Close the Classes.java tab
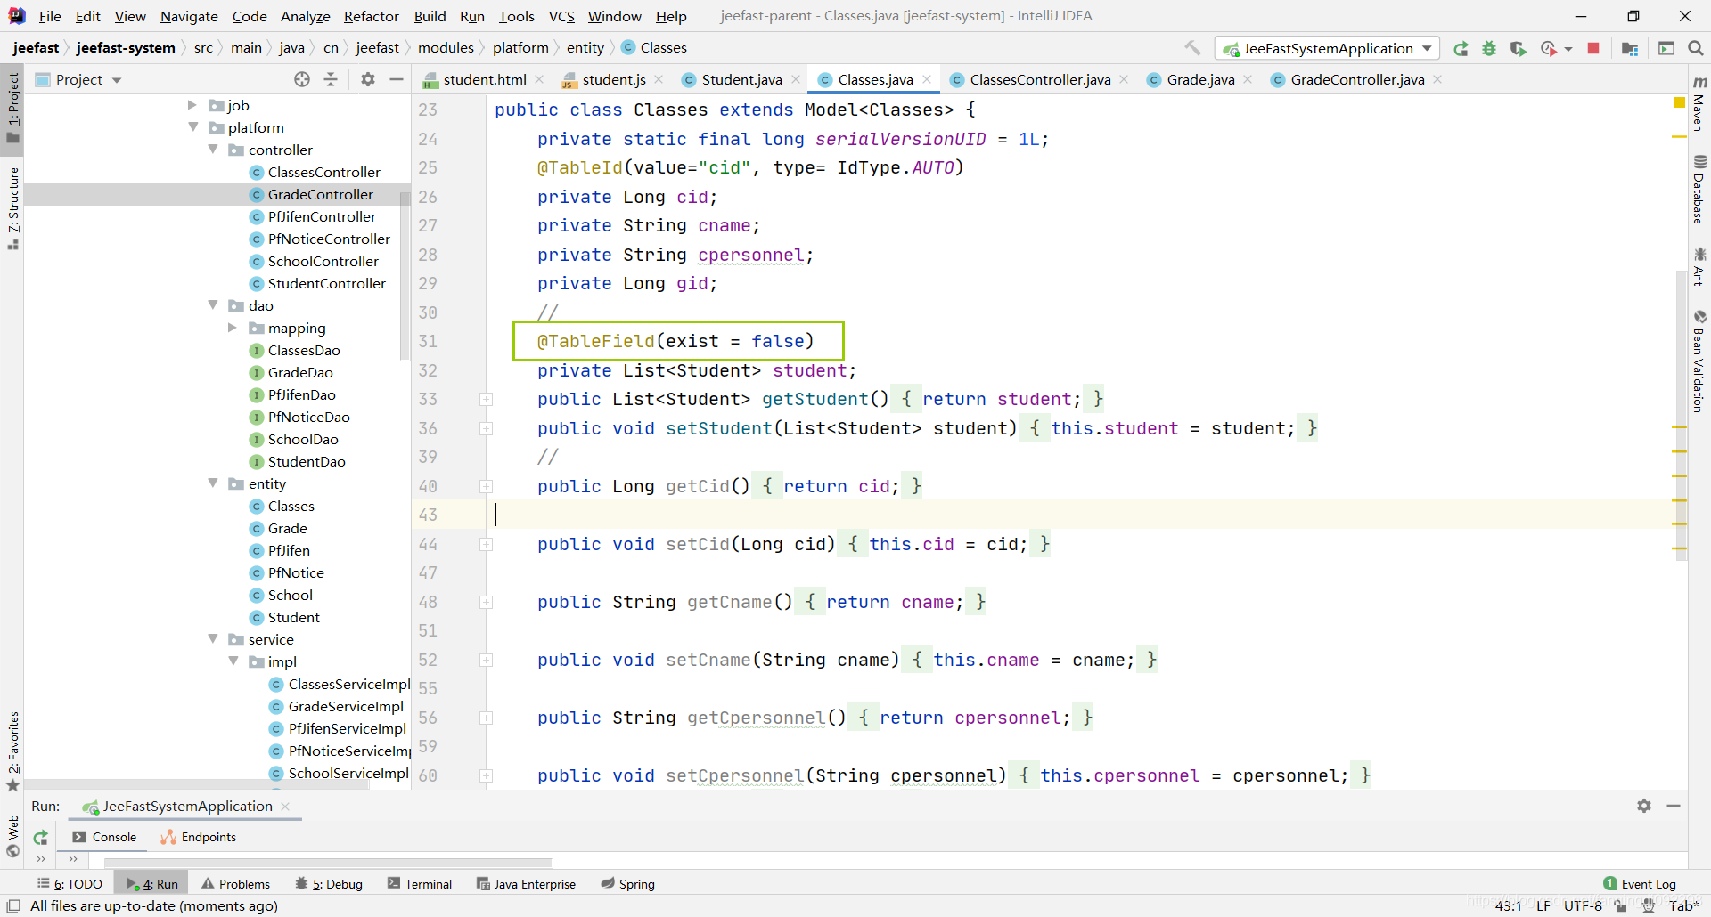The width and height of the screenshot is (1711, 917). click(x=927, y=79)
